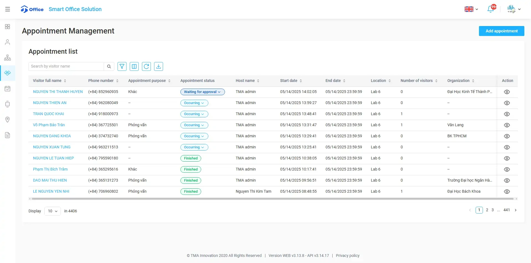This screenshot has width=531, height=263.
Task: Expand the Waiting for approval status dropdown
Action: tap(202, 92)
